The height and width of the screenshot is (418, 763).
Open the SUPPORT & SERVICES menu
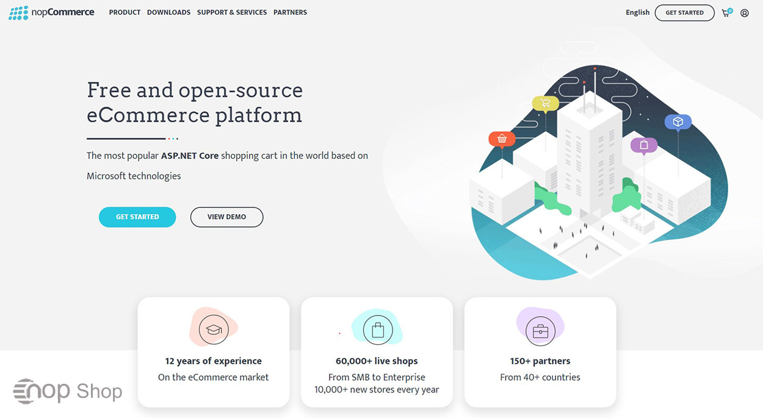(232, 12)
